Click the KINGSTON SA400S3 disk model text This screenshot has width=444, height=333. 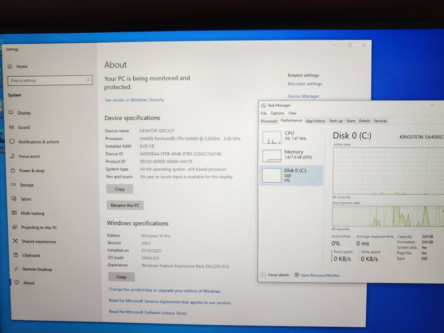[421, 137]
